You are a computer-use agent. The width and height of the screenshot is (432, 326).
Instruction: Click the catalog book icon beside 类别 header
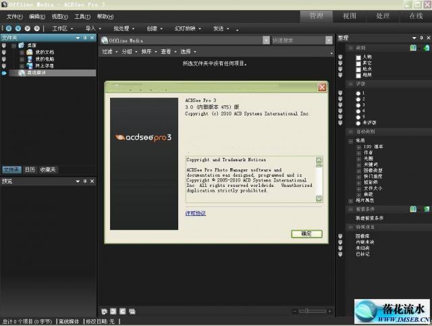(412, 48)
